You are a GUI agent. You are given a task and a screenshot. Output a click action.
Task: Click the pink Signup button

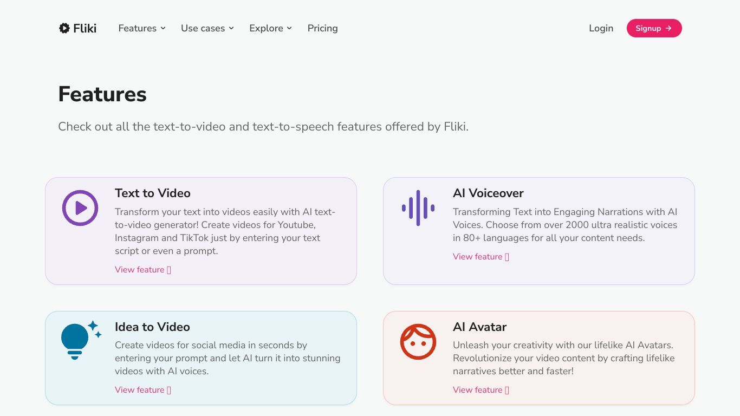[654, 28]
